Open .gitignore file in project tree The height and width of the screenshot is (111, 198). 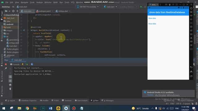click(10, 55)
